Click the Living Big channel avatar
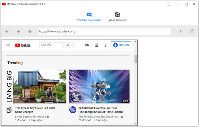This screenshot has height=127, width=199. (9, 110)
